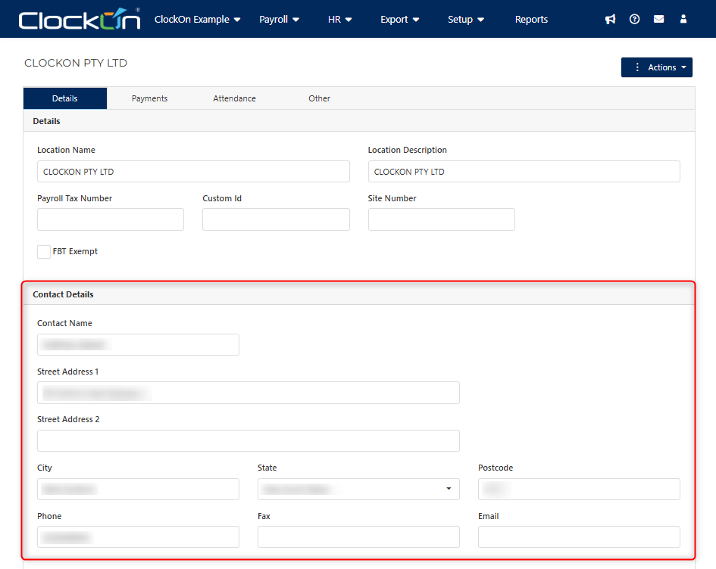The height and width of the screenshot is (569, 716).
Task: Click the Street Address 1 field
Action: tap(249, 393)
